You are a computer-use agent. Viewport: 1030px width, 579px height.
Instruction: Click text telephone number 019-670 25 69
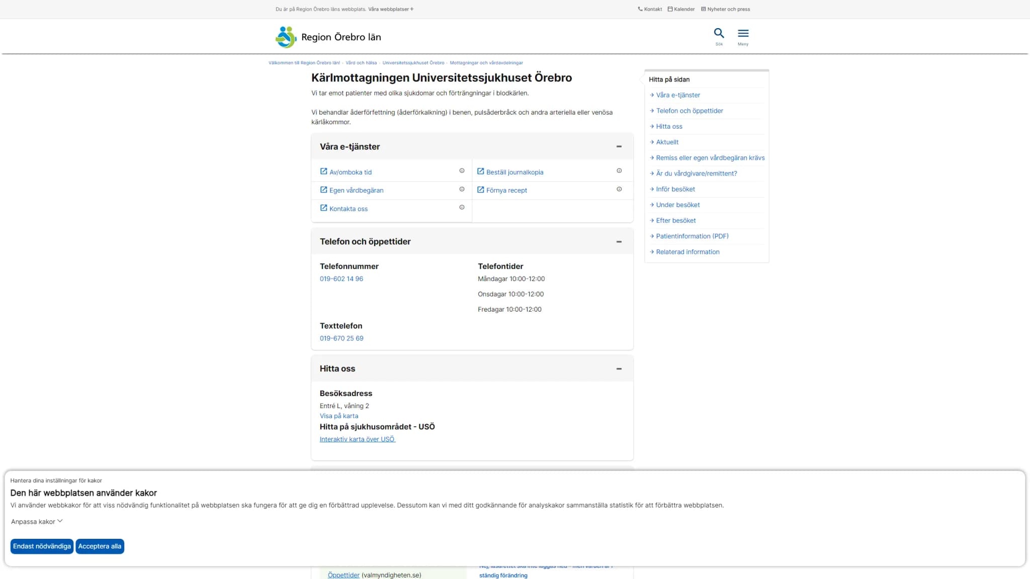tap(341, 339)
